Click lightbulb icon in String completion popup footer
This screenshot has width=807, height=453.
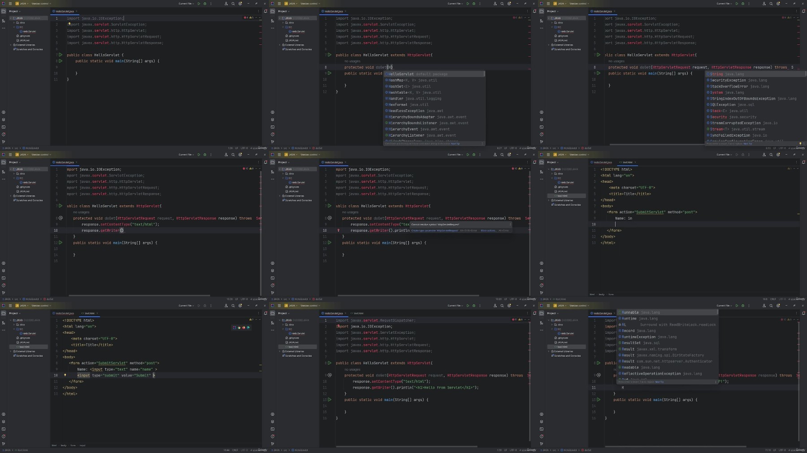click(800, 143)
